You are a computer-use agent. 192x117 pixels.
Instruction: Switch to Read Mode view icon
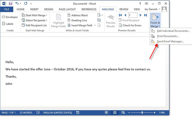click(106, 113)
